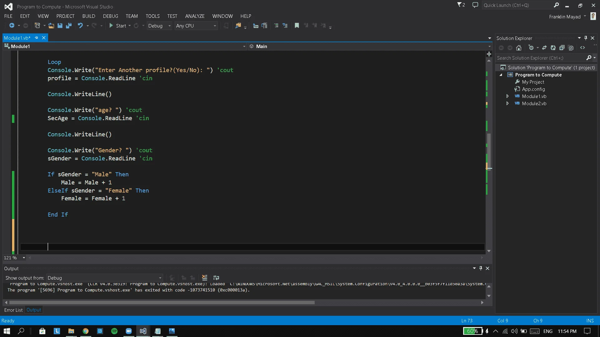Click the Home icon in Solution Explorer
The image size is (600, 337).
(x=519, y=48)
